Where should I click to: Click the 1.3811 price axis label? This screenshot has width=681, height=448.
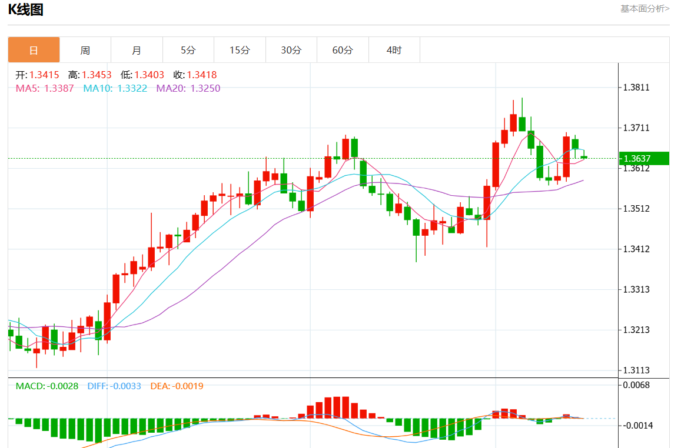(x=636, y=88)
